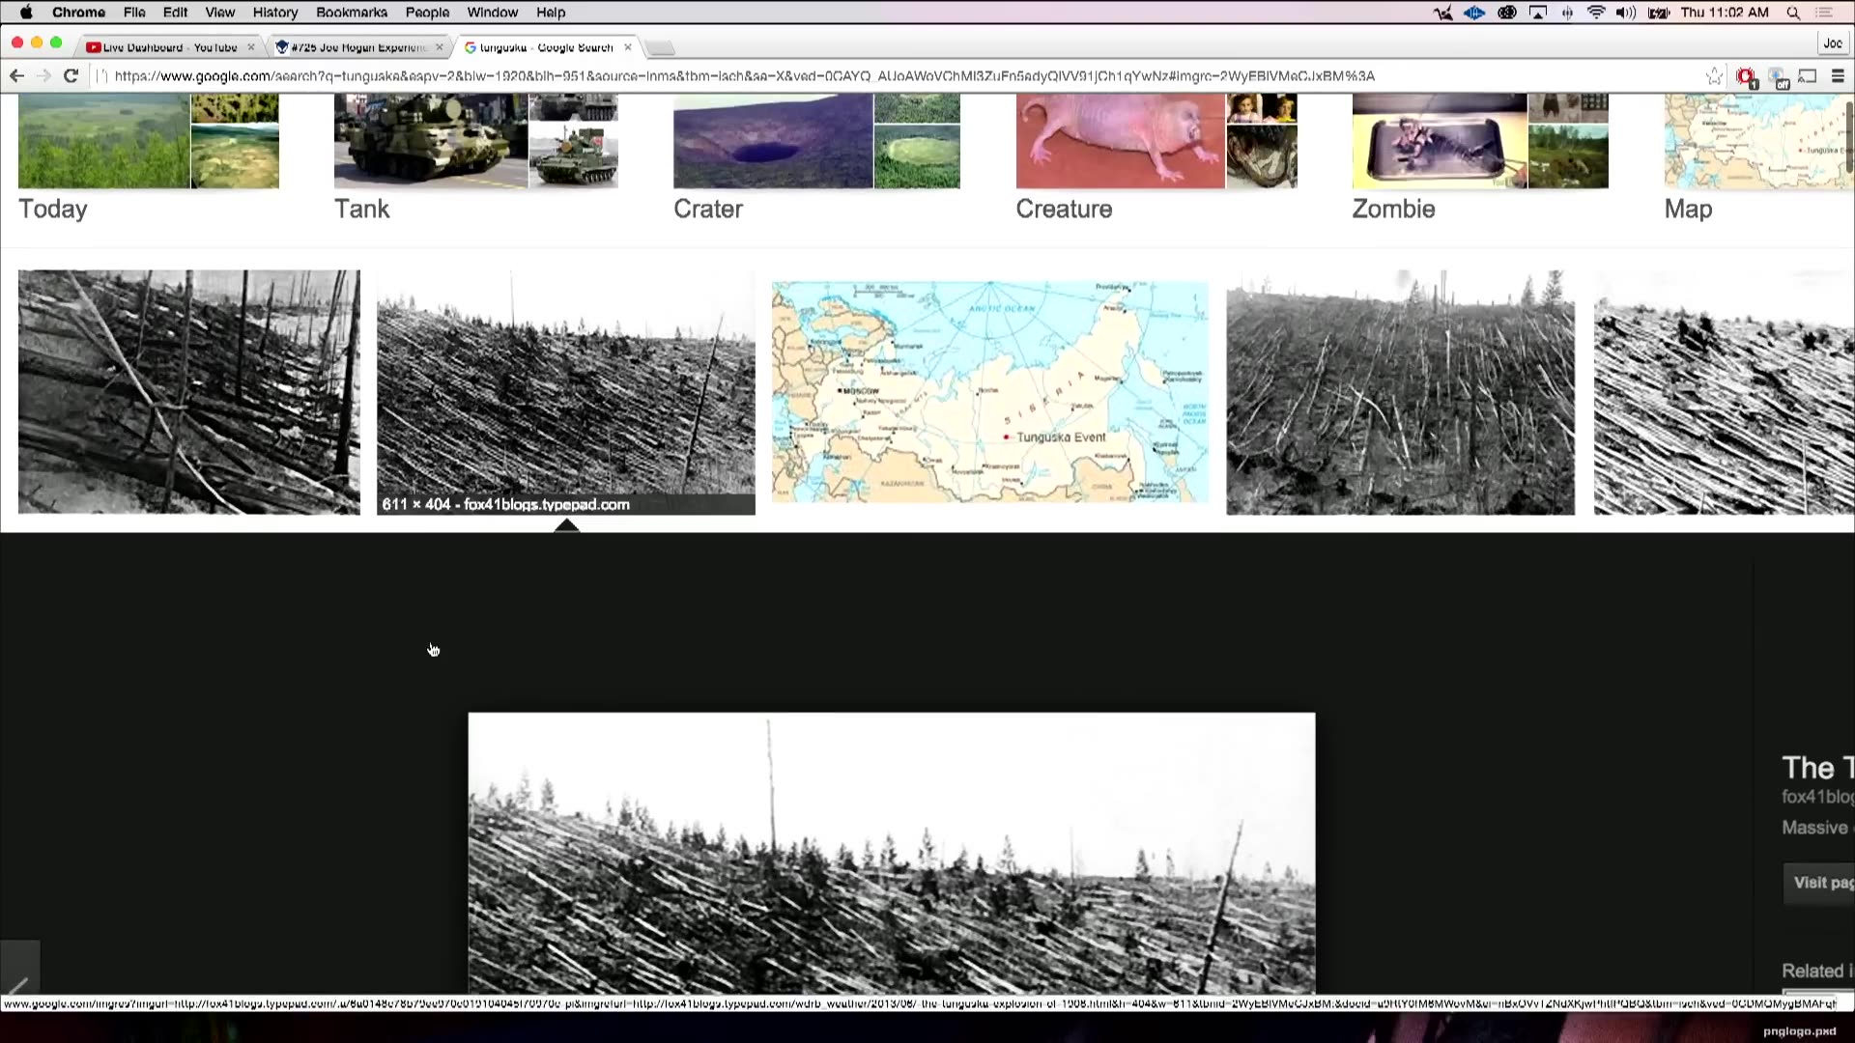
Task: Open the Chrome hamburger menu
Action: tap(1838, 76)
